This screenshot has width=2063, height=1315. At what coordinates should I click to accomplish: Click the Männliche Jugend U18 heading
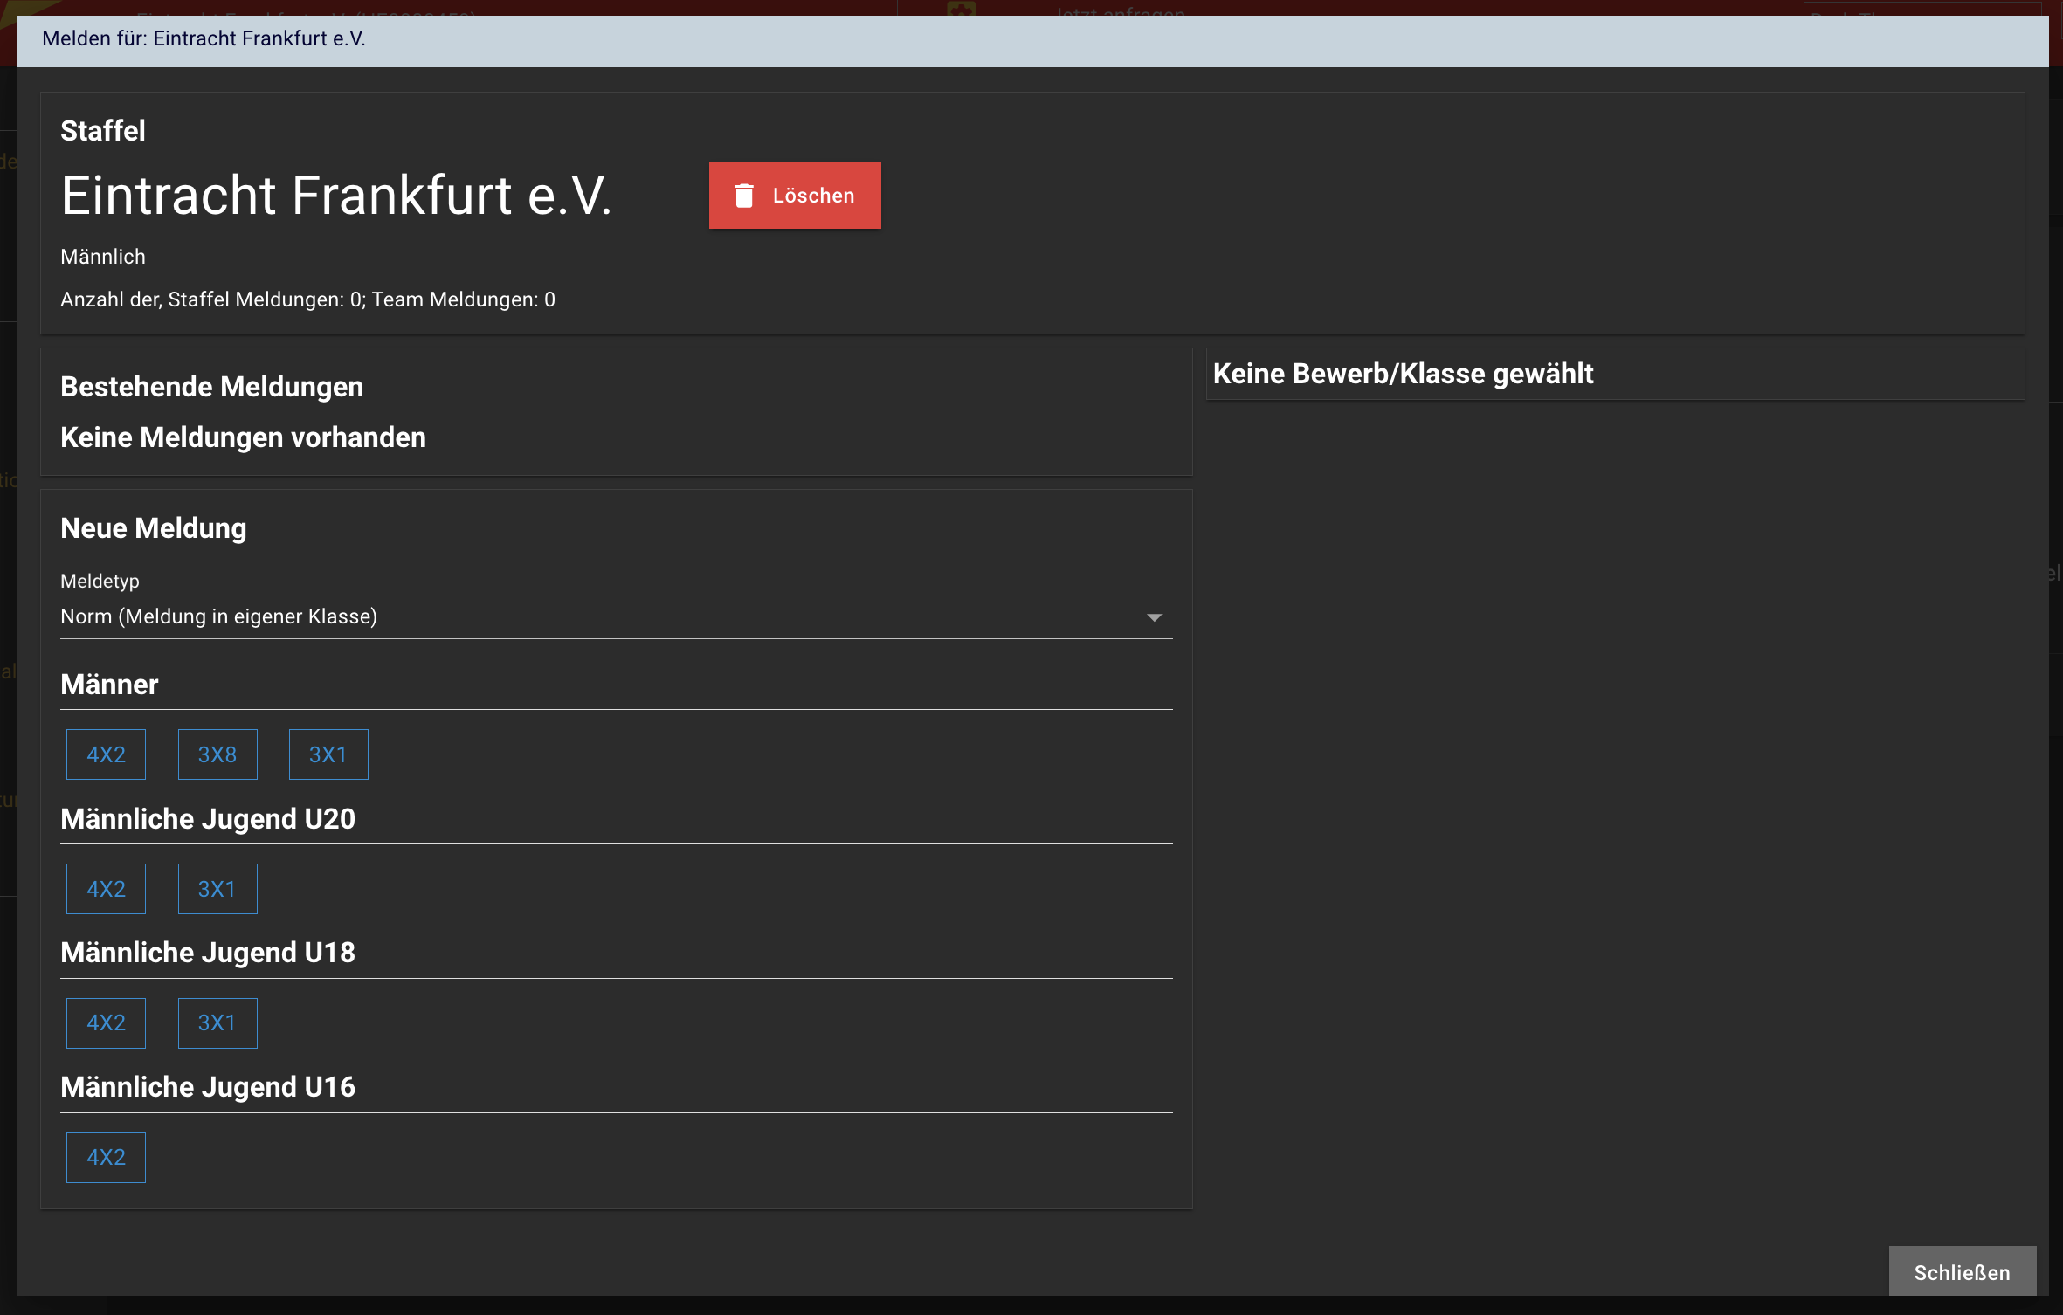[x=208, y=953]
